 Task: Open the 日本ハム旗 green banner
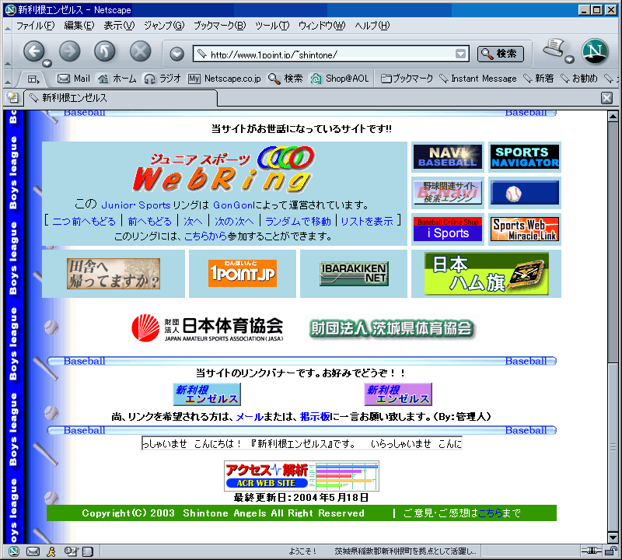tap(487, 274)
